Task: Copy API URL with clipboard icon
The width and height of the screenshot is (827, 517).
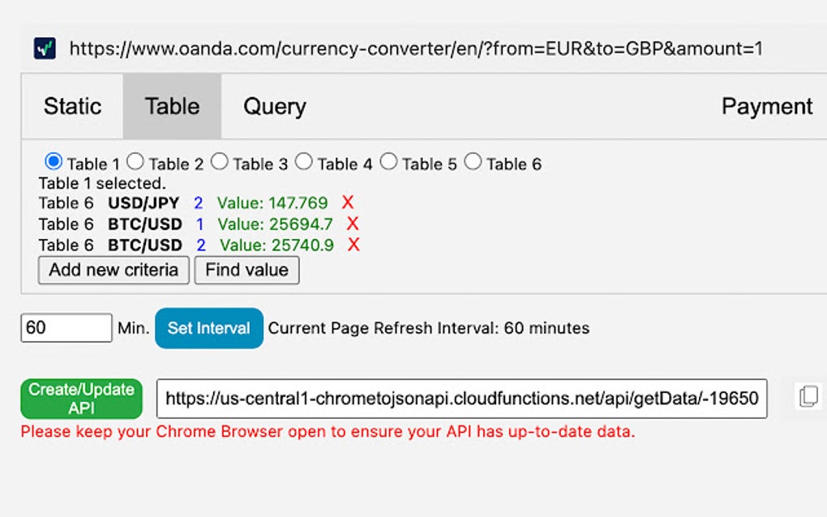Action: tap(808, 396)
